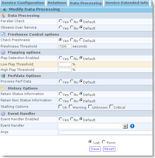Viewport: 155px width, 158px height.
Task: Click the Flapping options gear icon
Action: pyautogui.click(x=3, y=52)
